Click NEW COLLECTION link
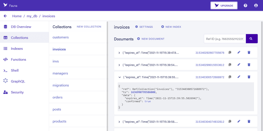Image resolution: width=263 pixels, height=131 pixels. [x=89, y=27]
